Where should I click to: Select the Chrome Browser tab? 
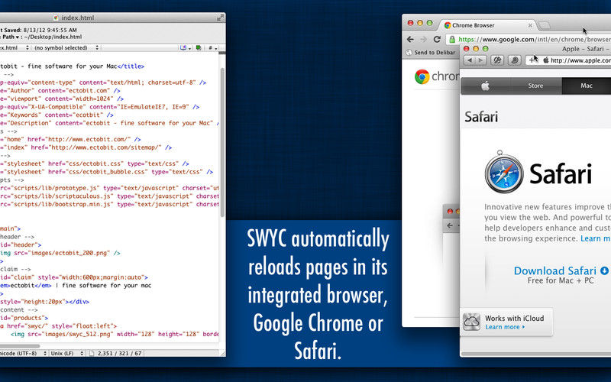489,25
